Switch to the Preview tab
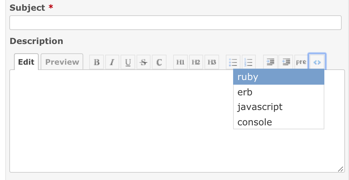The image size is (349, 180). pyautogui.click(x=62, y=62)
